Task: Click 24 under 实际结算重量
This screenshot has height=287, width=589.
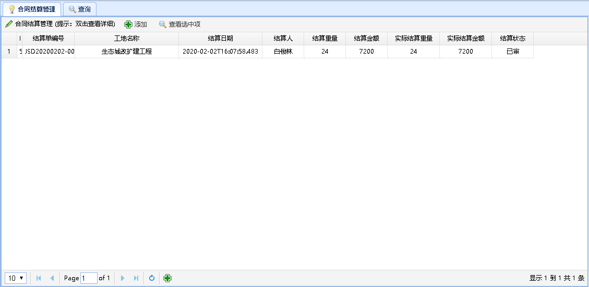Action: point(414,52)
